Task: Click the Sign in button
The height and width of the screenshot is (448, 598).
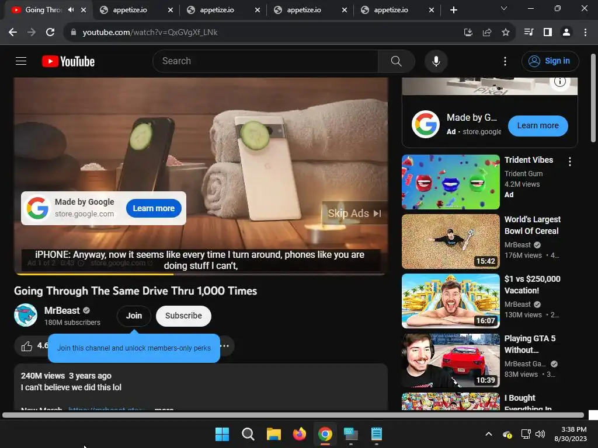Action: (550, 61)
